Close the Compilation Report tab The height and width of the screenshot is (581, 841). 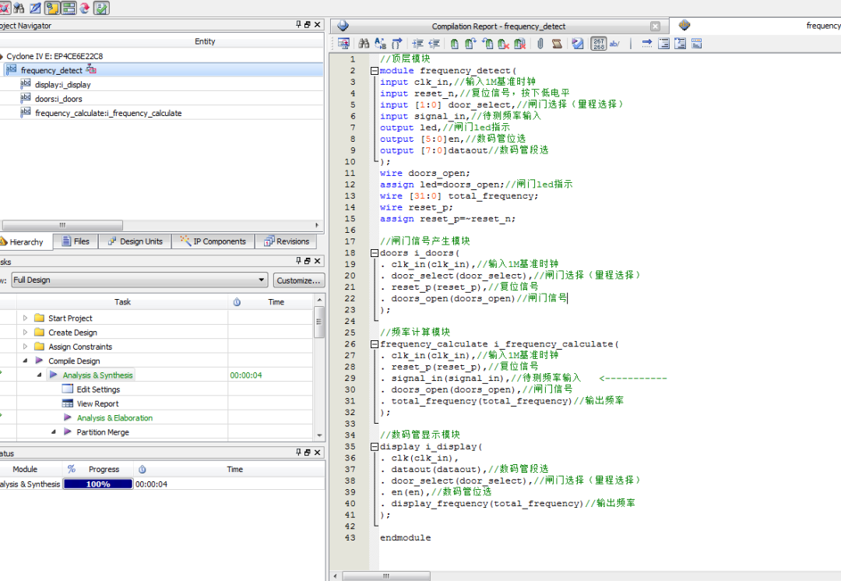655,26
